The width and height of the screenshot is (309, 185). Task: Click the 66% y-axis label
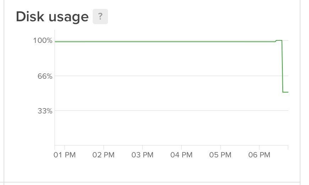click(x=45, y=76)
